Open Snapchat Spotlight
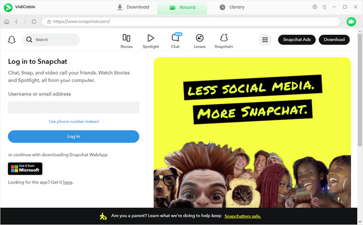 [x=151, y=41]
